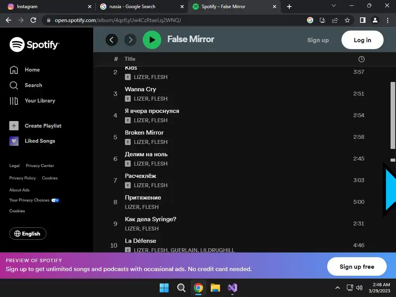This screenshot has height=297, width=396.
Task: Toggle the Chrome side panel
Action: 363,20
